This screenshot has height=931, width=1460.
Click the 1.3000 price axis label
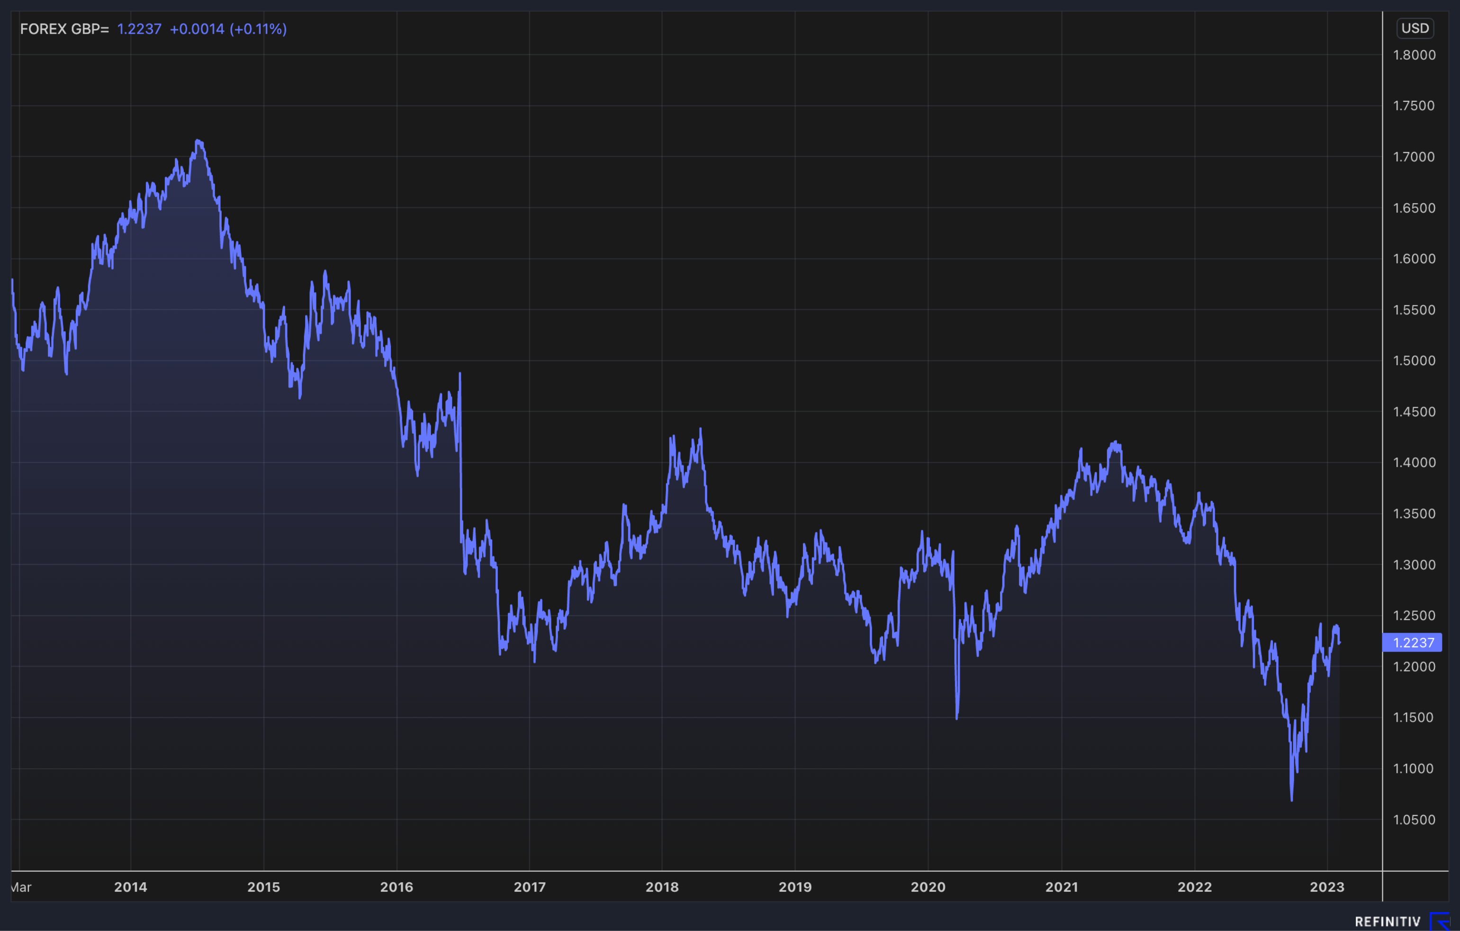coord(1414,565)
